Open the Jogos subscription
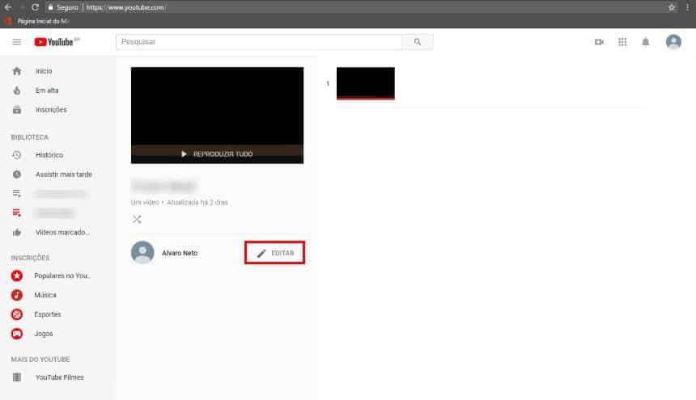Screen dimensions: 696x400 tap(44, 334)
